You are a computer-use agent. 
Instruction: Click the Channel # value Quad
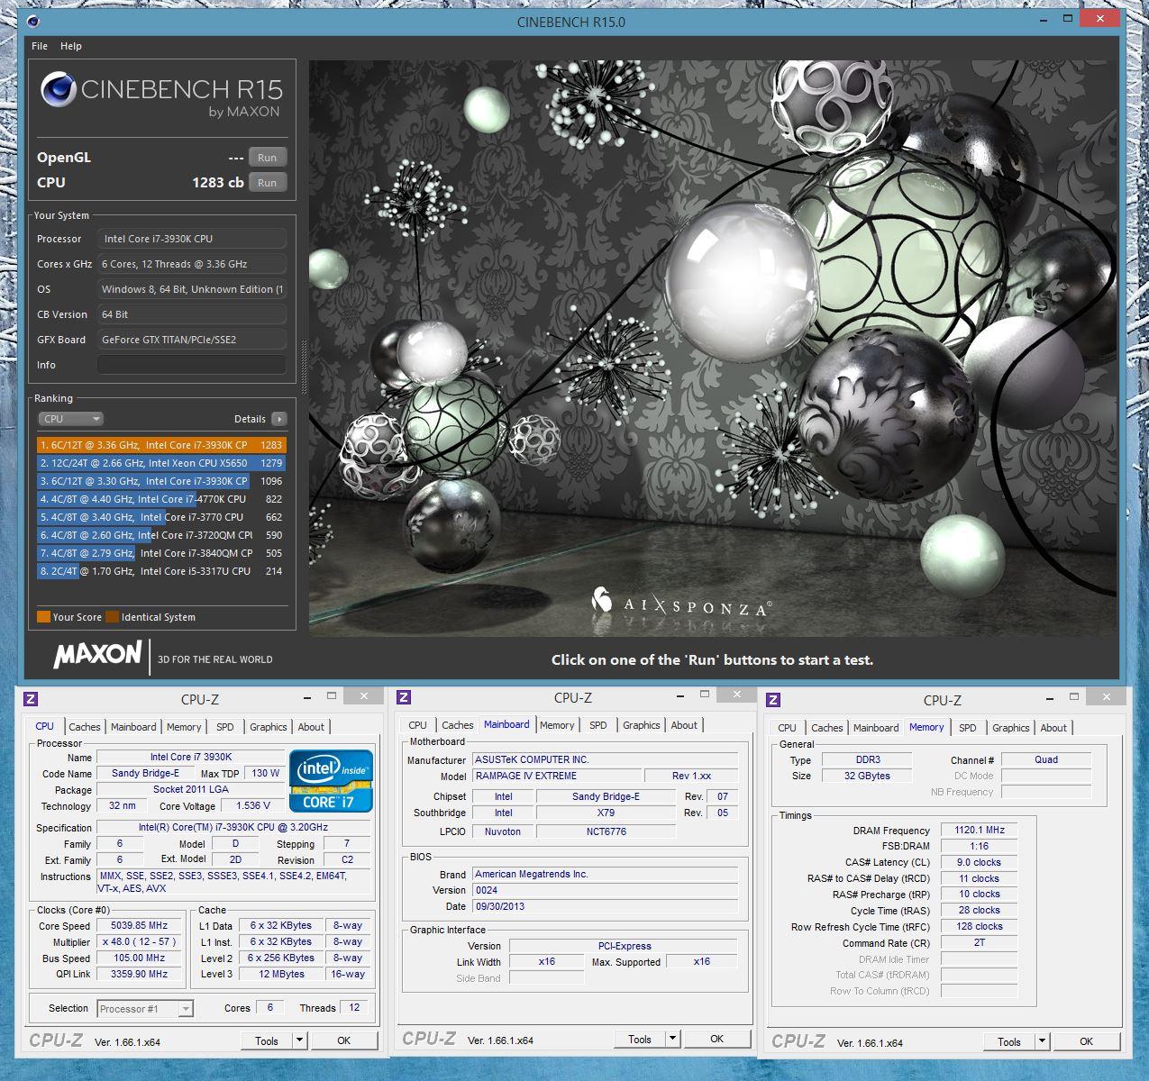tap(1046, 759)
